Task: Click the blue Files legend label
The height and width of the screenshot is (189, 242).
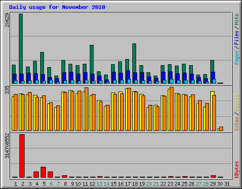Action: point(236,38)
